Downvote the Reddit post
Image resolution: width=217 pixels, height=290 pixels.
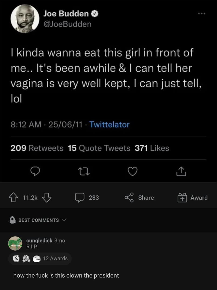tap(47, 198)
